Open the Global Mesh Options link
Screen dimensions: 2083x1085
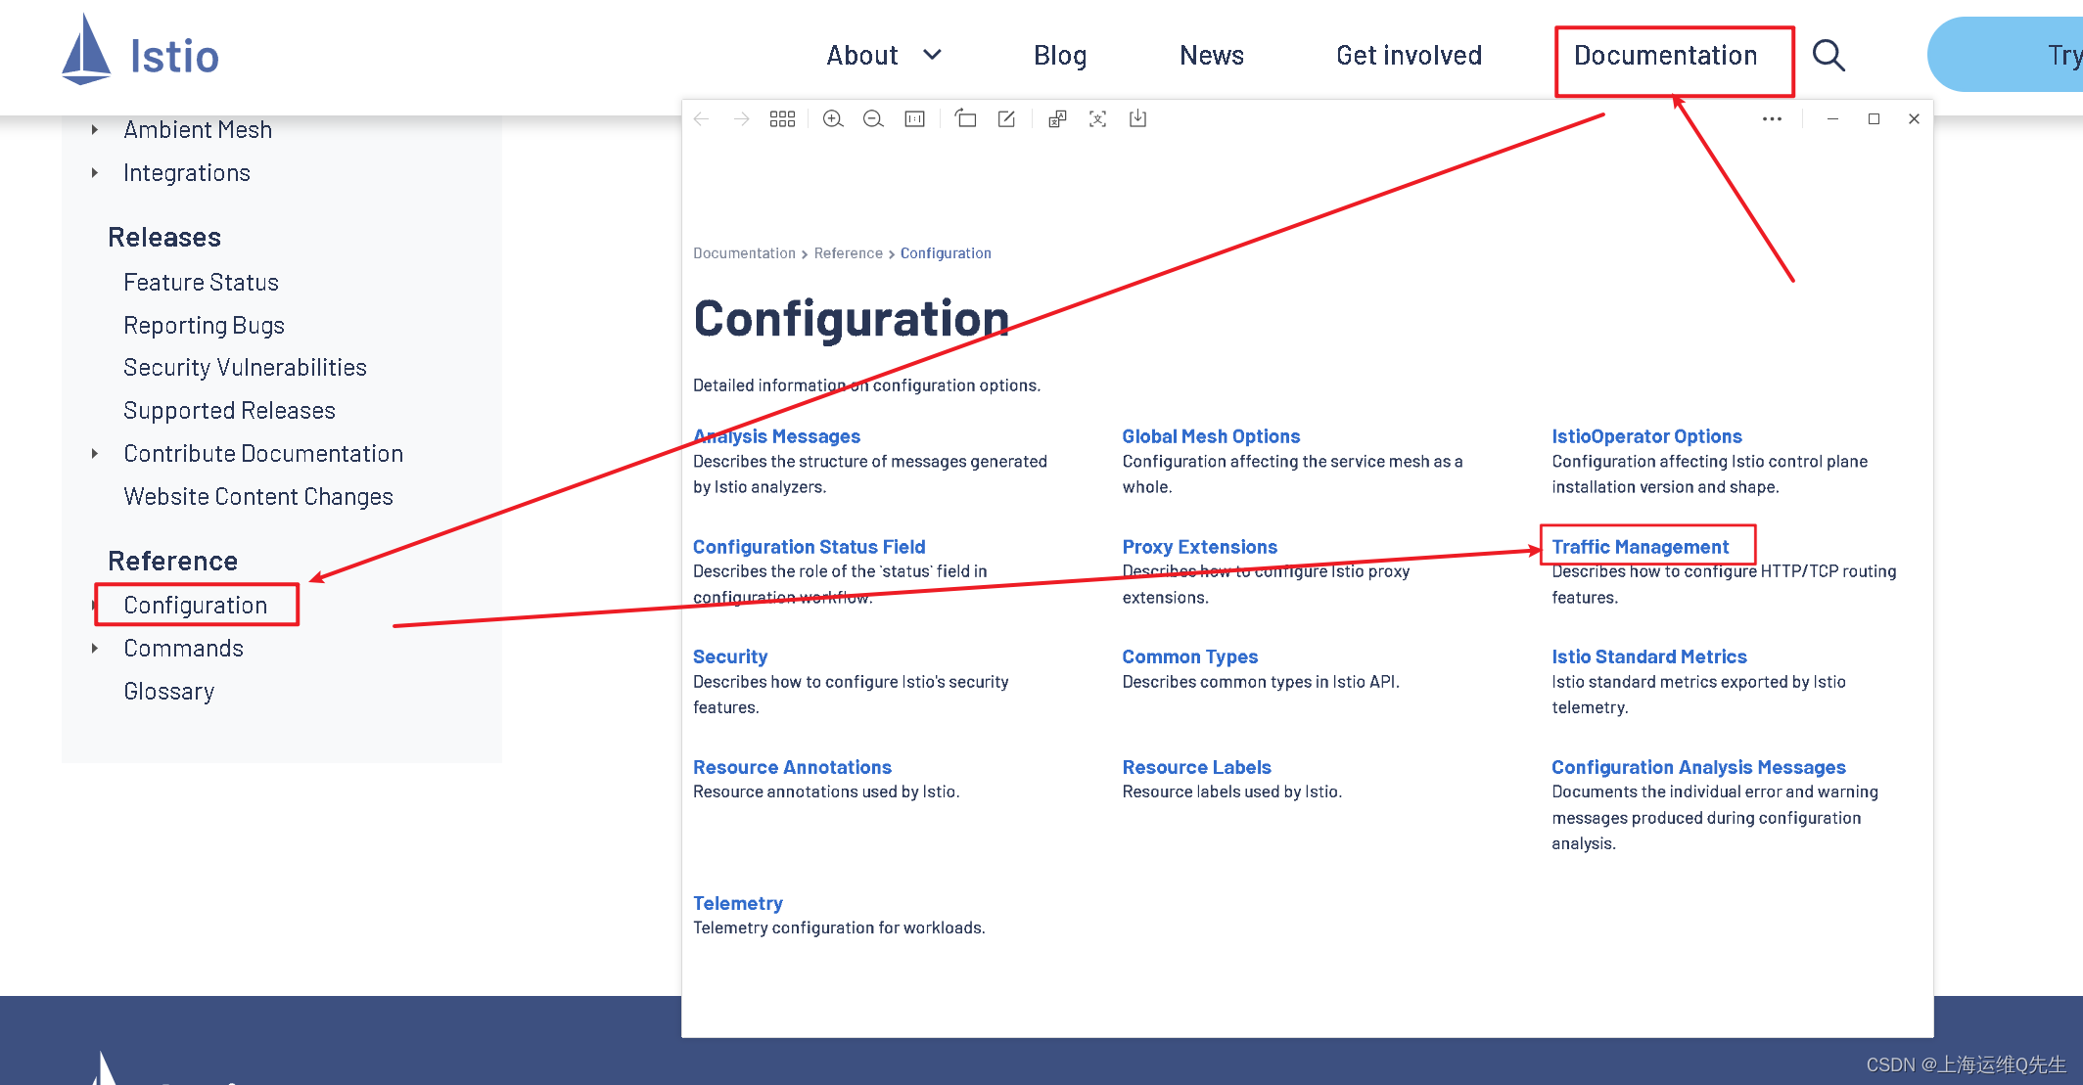tap(1211, 436)
